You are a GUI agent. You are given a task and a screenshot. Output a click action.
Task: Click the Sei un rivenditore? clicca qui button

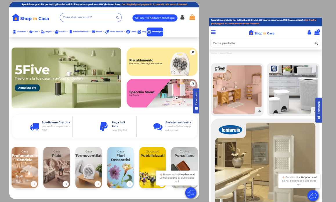tap(155, 18)
